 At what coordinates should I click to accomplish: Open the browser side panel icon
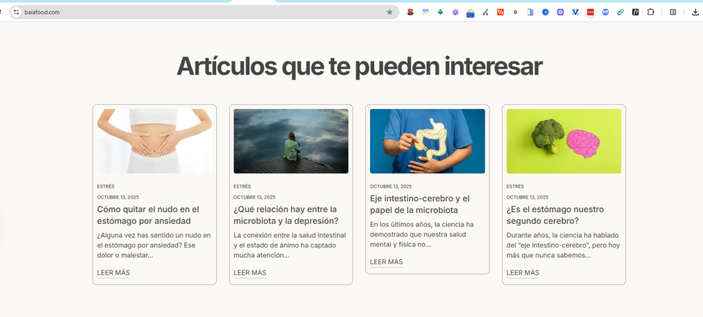pos(673,12)
